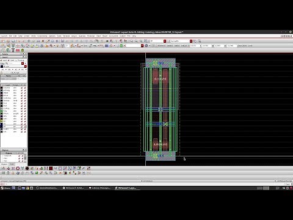Click the monitor icon at end of top toolbar

(x=200, y=41)
